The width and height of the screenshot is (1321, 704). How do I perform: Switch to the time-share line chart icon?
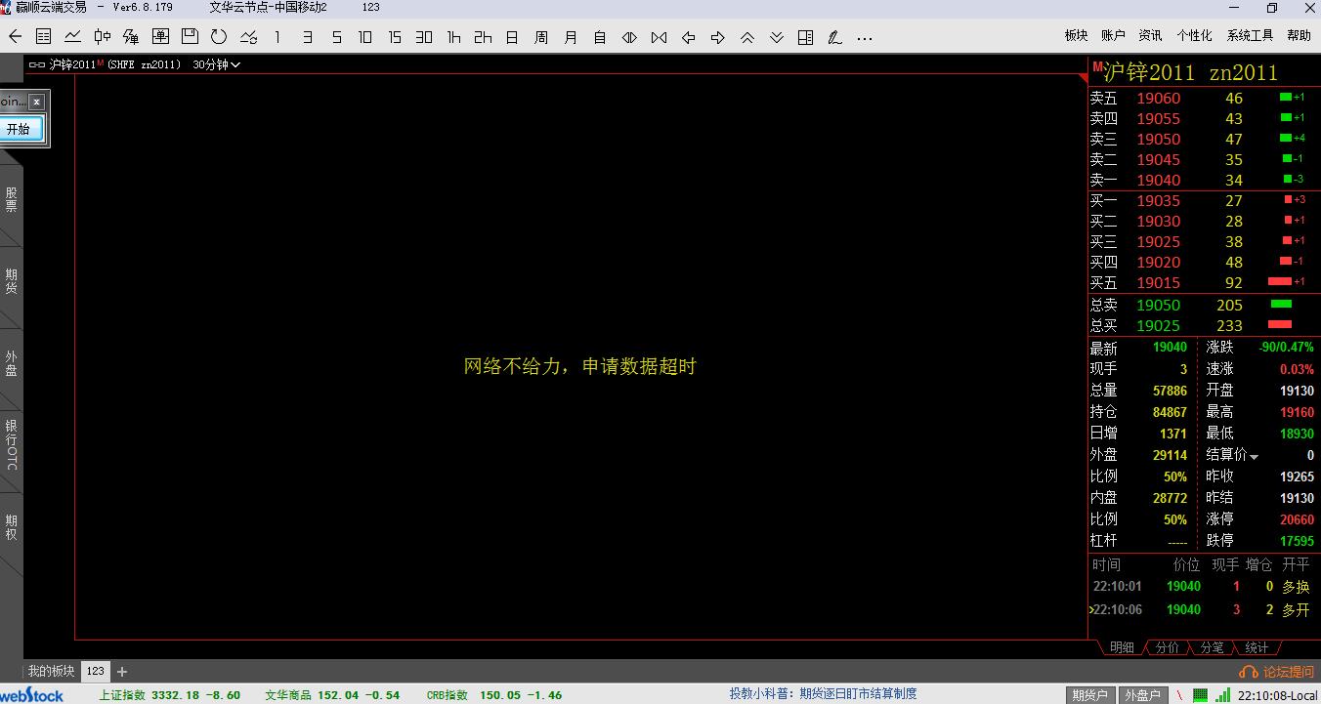click(73, 37)
